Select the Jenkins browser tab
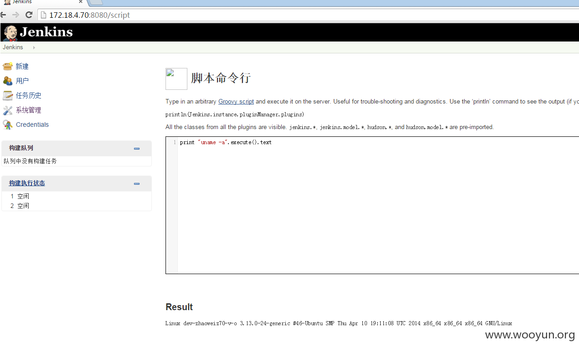Image resolution: width=579 pixels, height=348 pixels. coord(43,2)
